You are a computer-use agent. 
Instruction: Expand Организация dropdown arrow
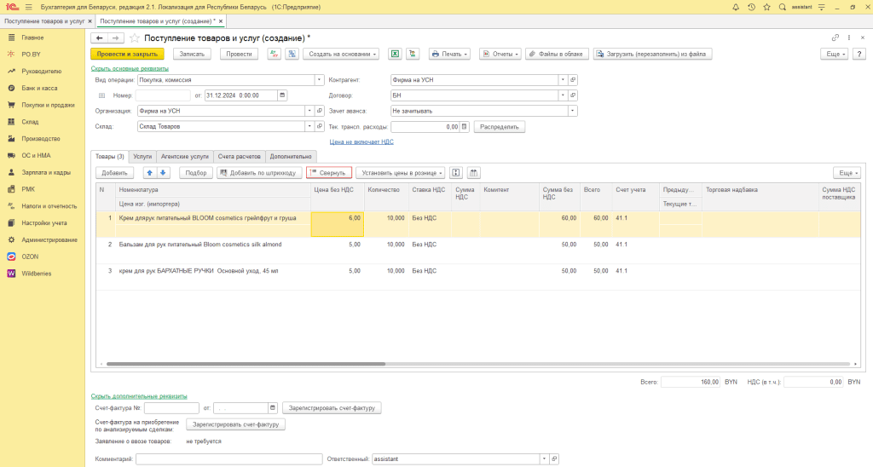309,111
